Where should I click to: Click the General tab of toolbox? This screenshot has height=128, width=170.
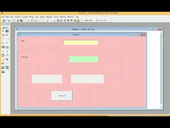(5, 27)
